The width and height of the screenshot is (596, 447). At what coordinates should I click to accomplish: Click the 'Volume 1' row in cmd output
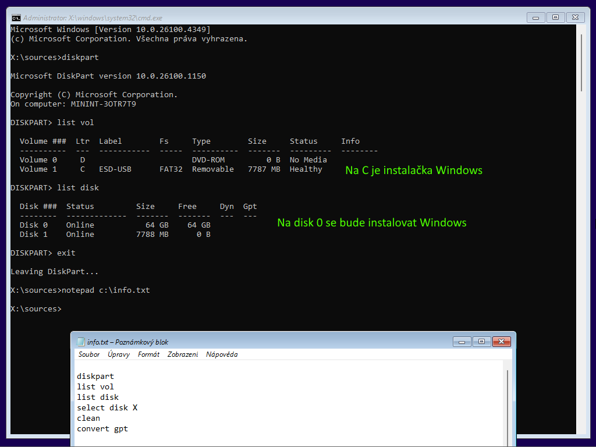pyautogui.click(x=171, y=169)
